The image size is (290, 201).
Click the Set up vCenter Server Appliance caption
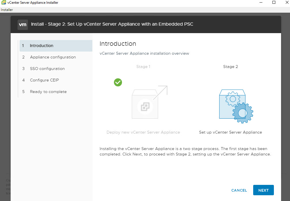(230, 132)
